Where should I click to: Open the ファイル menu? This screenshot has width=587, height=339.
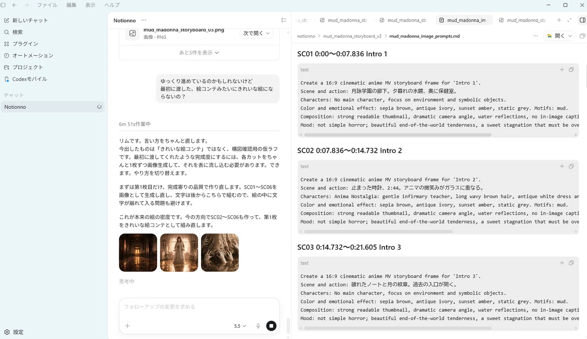47,5
